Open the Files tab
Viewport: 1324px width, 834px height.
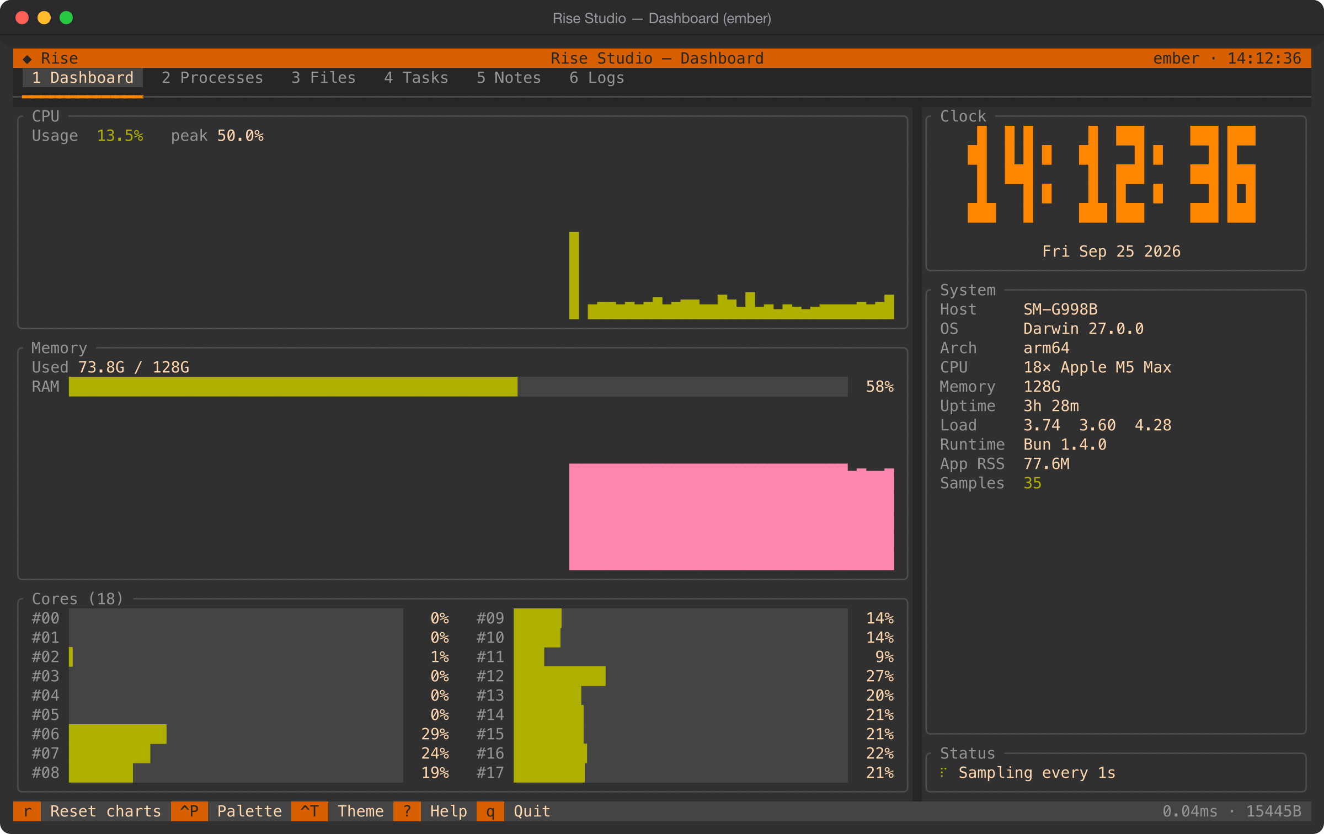tap(324, 78)
